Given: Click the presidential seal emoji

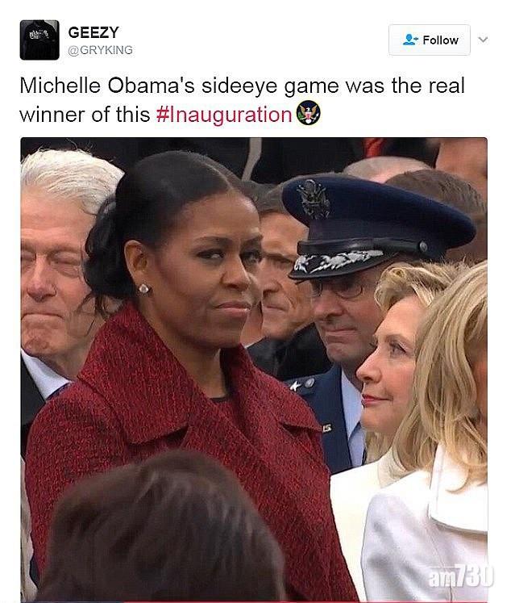Looking at the screenshot, I should 308,112.
